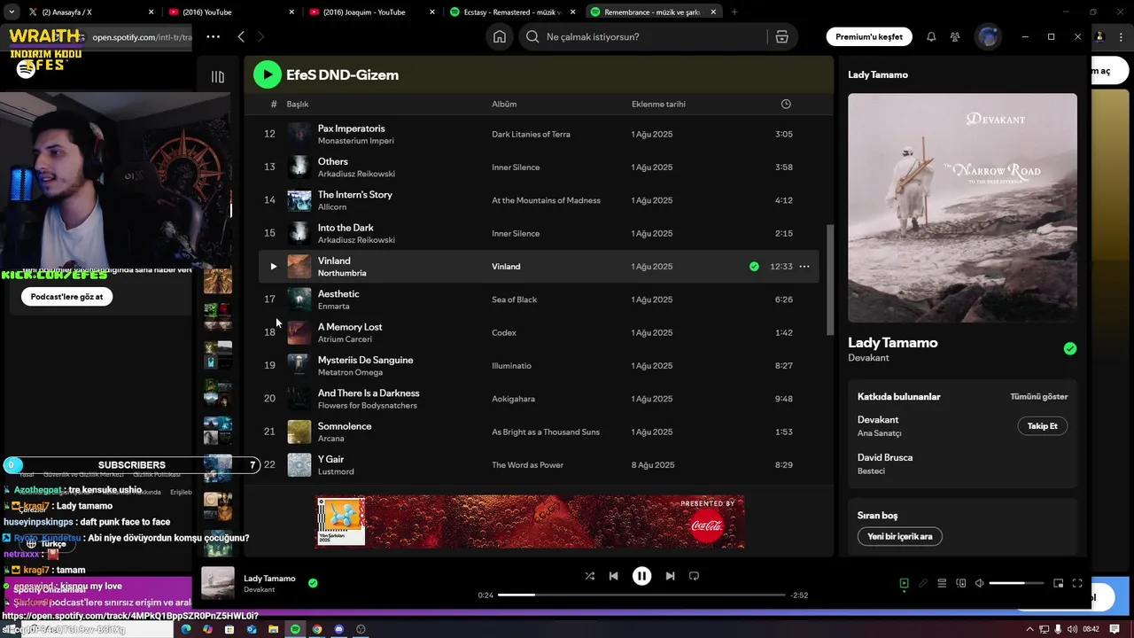Go to Spotify Home

point(500,36)
